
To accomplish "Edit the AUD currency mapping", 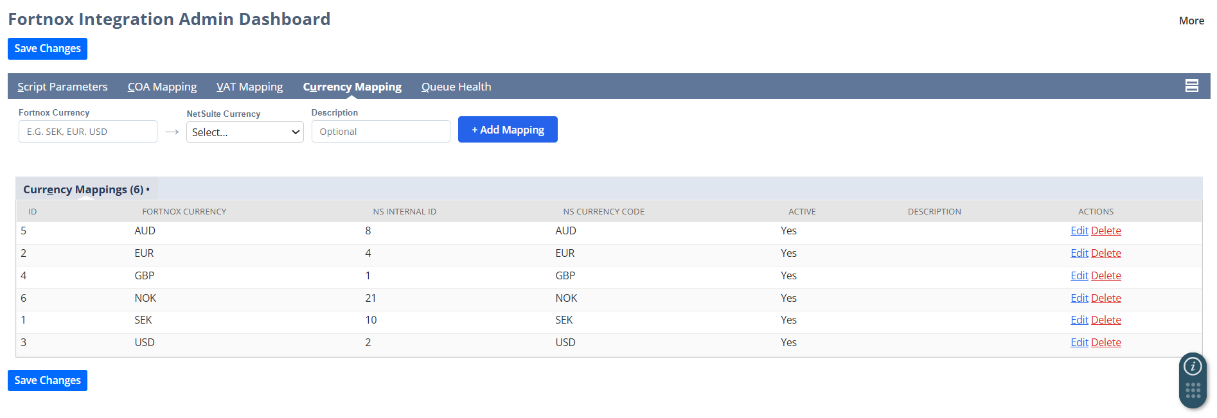I will pos(1079,231).
